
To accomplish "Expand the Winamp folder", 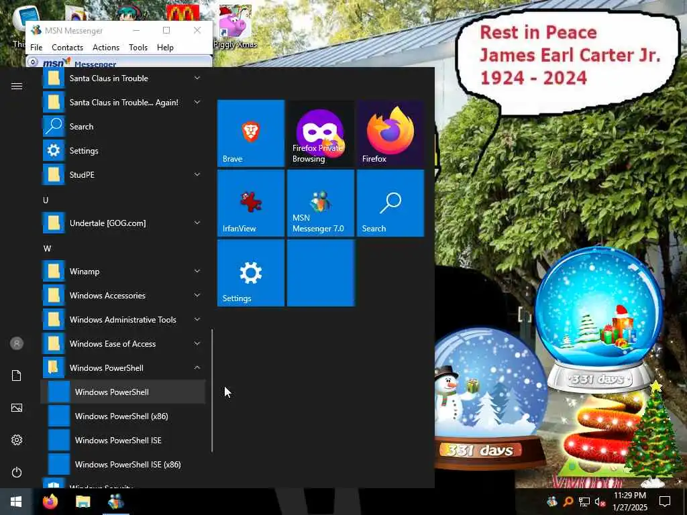I will 123,272.
